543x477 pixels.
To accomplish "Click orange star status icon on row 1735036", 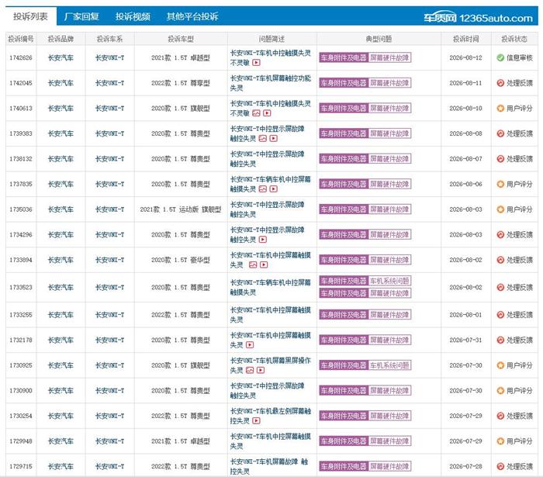I will coord(500,209).
